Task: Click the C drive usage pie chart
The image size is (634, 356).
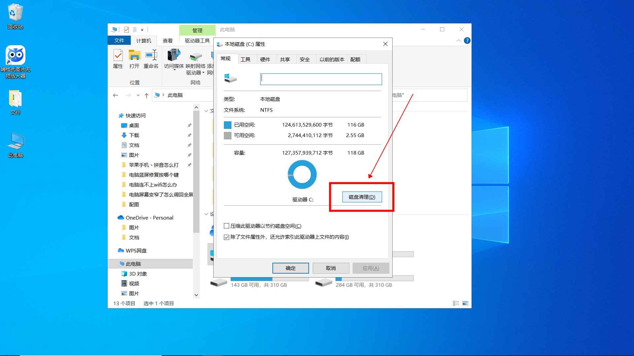Action: pyautogui.click(x=302, y=174)
